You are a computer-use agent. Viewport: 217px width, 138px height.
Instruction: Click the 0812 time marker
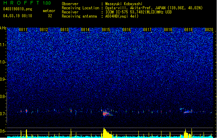pos(44,30)
